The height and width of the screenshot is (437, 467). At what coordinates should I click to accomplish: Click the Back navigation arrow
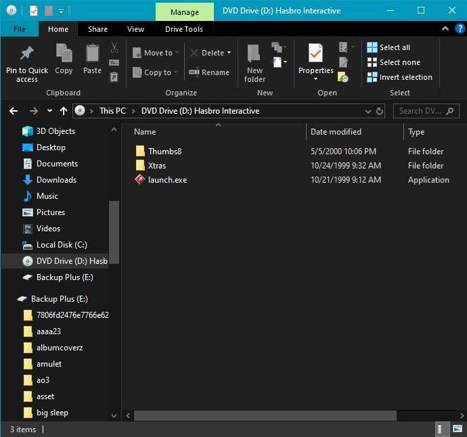[x=14, y=111]
